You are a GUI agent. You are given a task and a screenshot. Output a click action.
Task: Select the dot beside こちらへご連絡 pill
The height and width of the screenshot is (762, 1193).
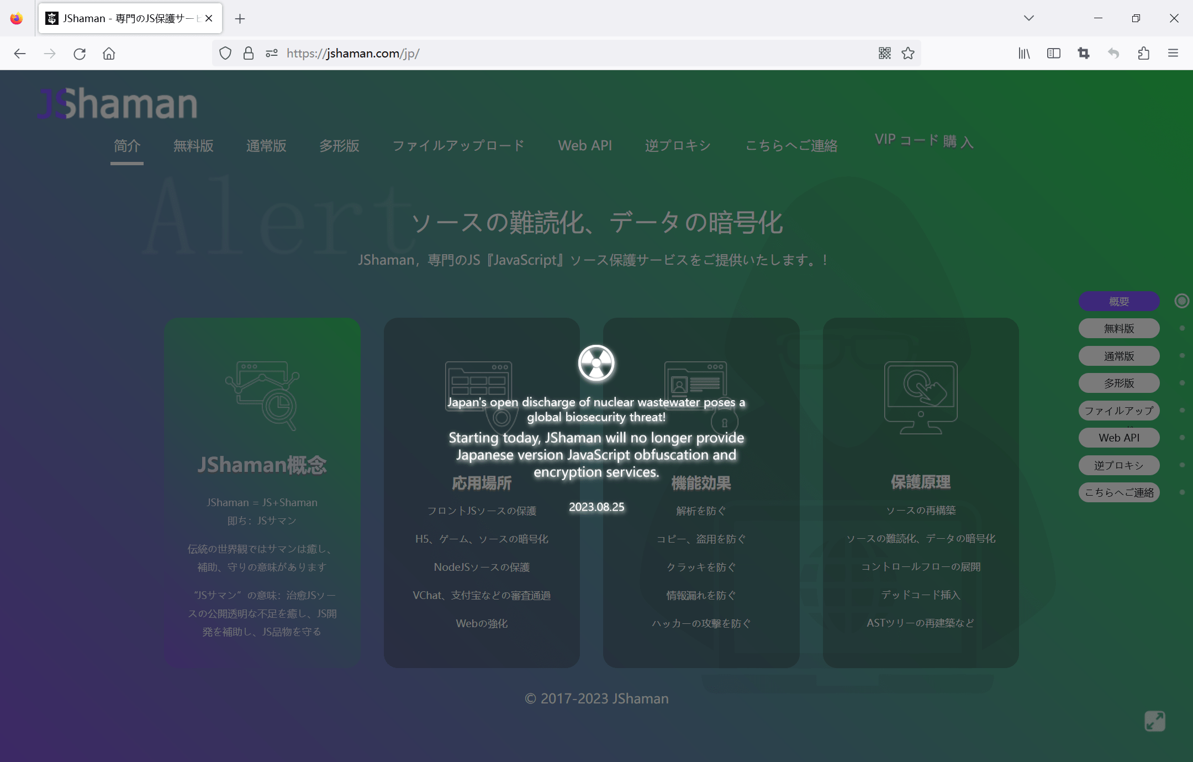(1182, 492)
